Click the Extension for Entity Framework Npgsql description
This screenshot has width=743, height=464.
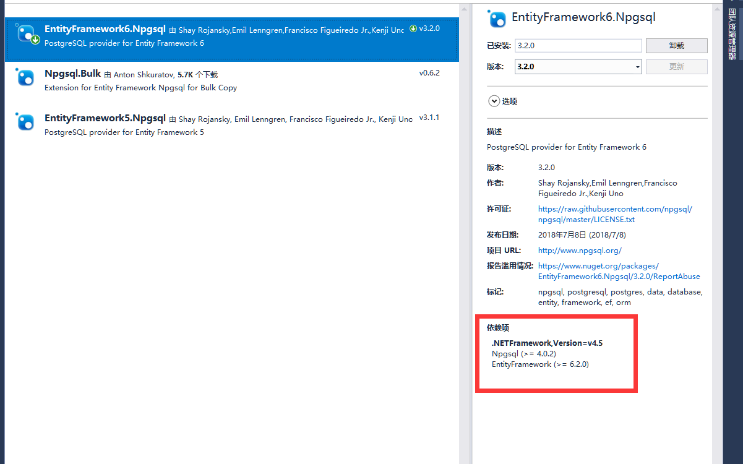140,88
